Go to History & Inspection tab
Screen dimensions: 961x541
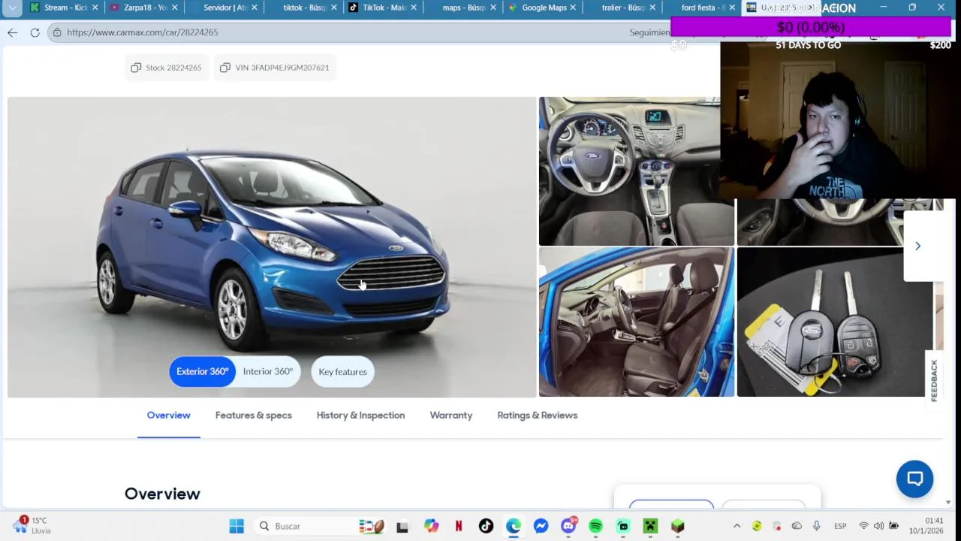pyautogui.click(x=360, y=416)
